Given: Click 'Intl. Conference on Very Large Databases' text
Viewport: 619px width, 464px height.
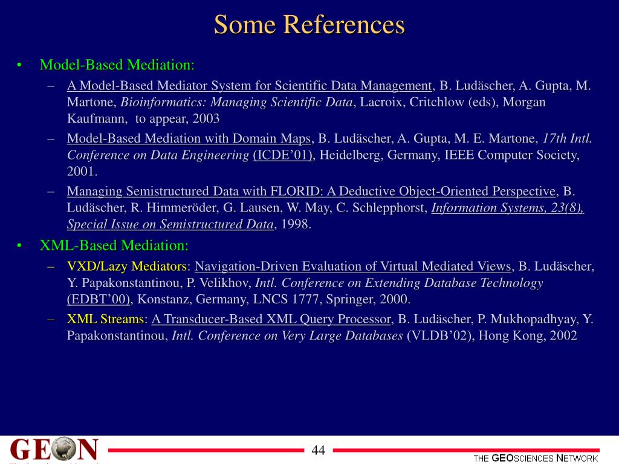Looking at the screenshot, I should 287,336.
